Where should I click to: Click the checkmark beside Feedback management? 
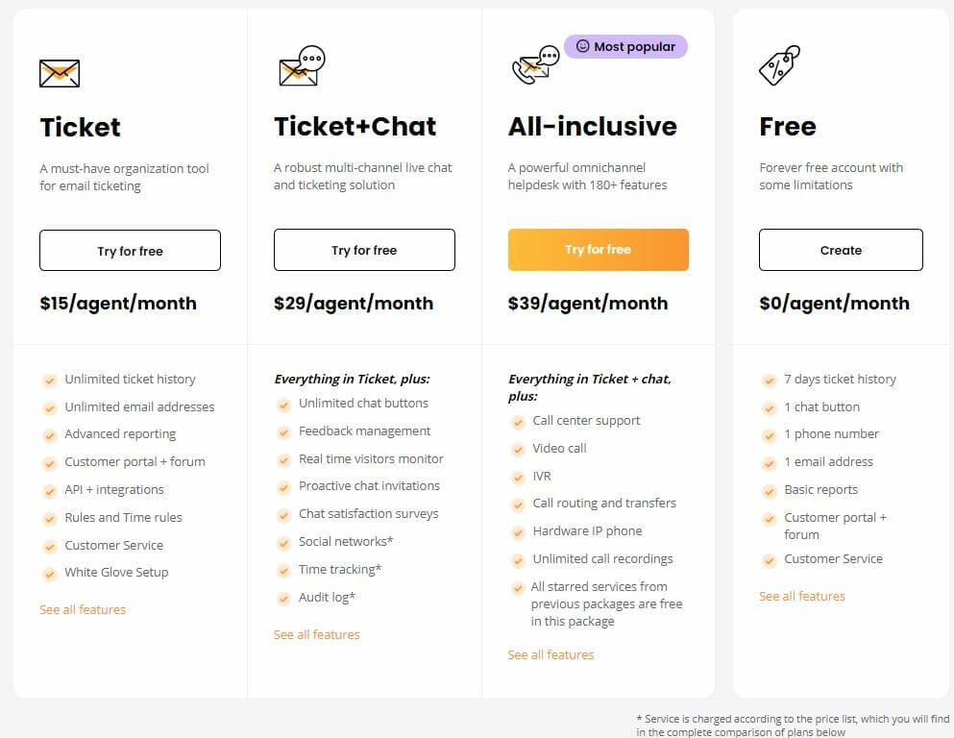tap(284, 430)
